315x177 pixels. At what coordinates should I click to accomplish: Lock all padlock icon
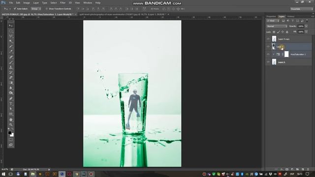(x=287, y=32)
